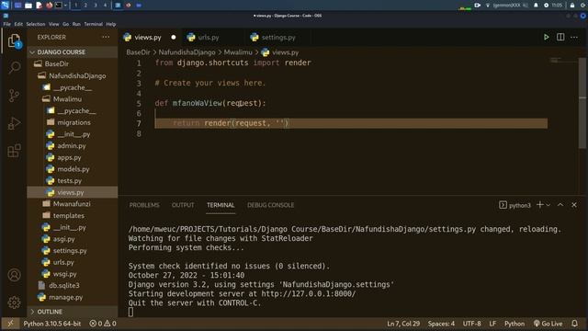Click the Mwalimu breadcrumb segment
Viewport: 588px width, 331px height.
[238, 52]
